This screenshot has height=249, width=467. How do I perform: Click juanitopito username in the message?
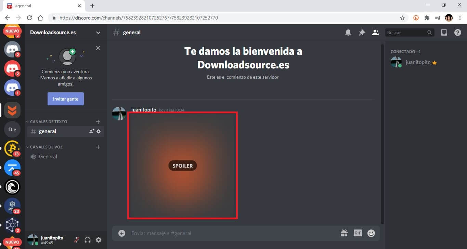click(144, 110)
